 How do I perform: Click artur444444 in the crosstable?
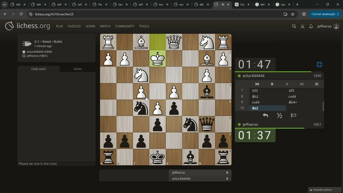[x=181, y=179]
